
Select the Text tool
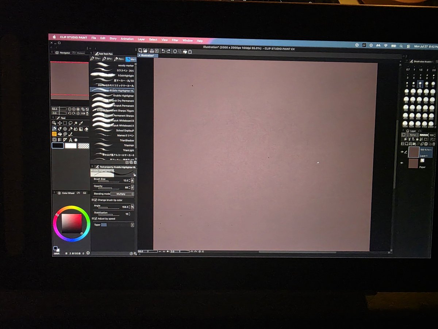click(70, 140)
